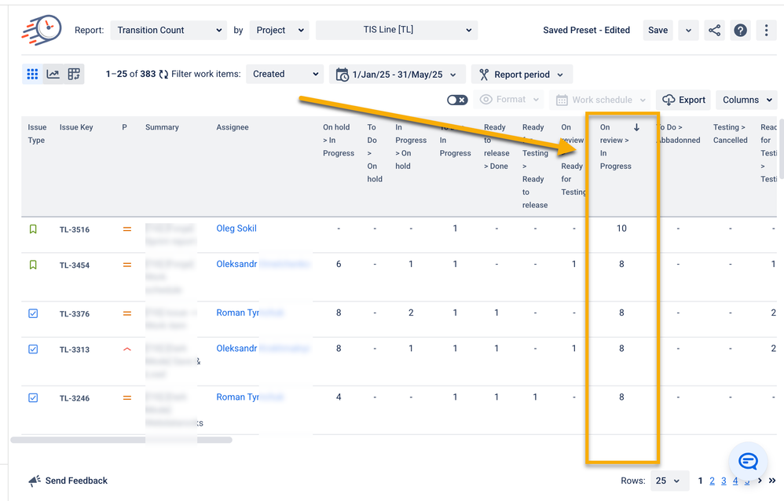Click the Summary column header
The width and height of the screenshot is (784, 501).
pos(162,127)
